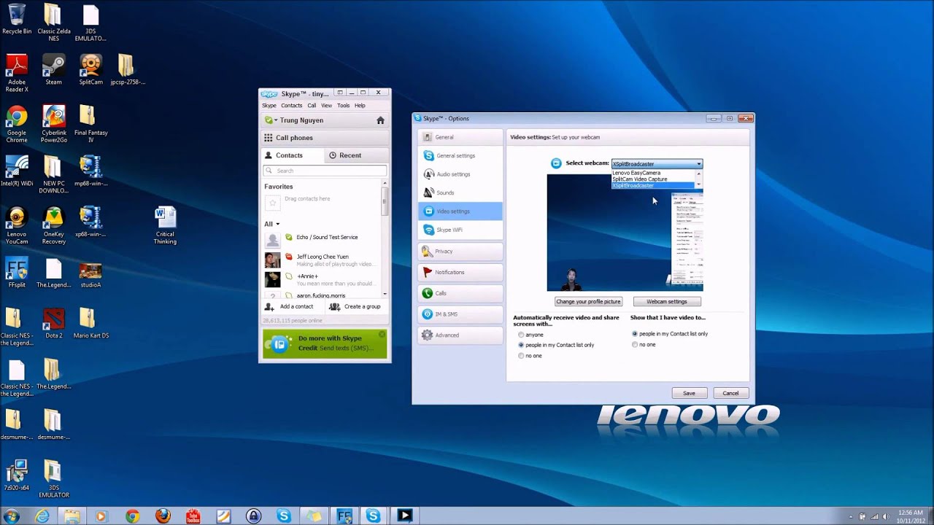934x525 pixels.
Task: Open Internet Explorer from the taskbar
Action: 42,516
